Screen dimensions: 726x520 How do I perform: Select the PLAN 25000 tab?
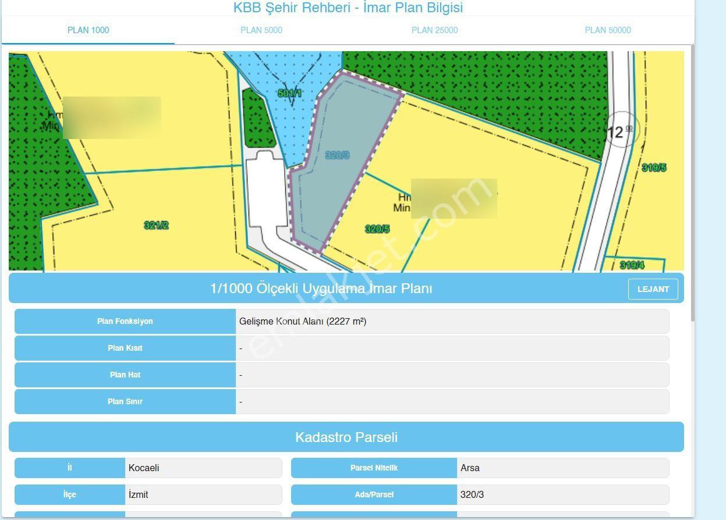pyautogui.click(x=434, y=30)
